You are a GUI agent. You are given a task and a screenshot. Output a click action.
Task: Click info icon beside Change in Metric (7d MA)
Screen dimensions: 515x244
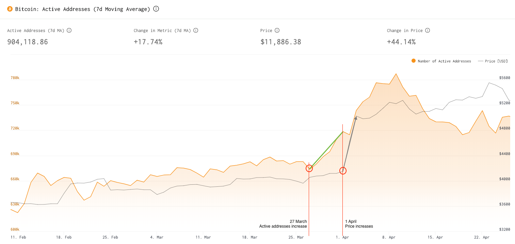point(196,30)
